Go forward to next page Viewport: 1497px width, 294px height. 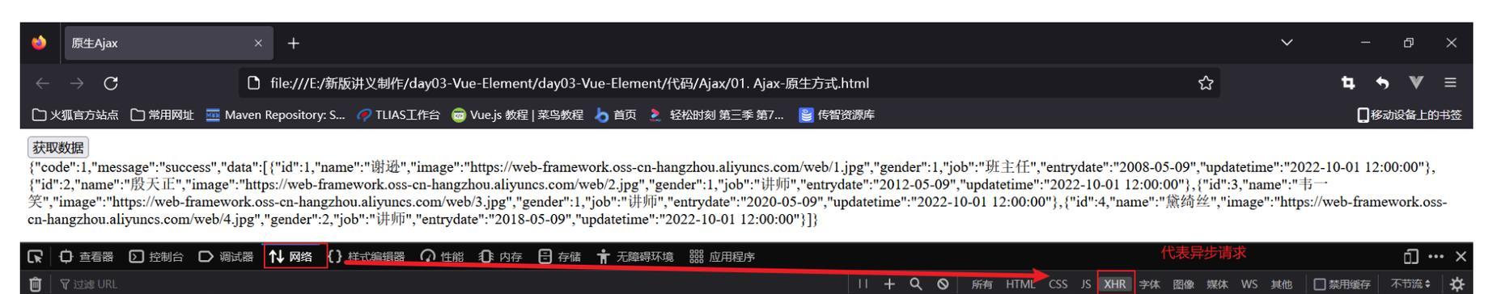coord(76,83)
